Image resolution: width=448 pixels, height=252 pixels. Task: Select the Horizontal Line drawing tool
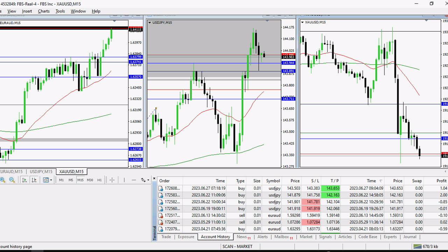point(134,180)
